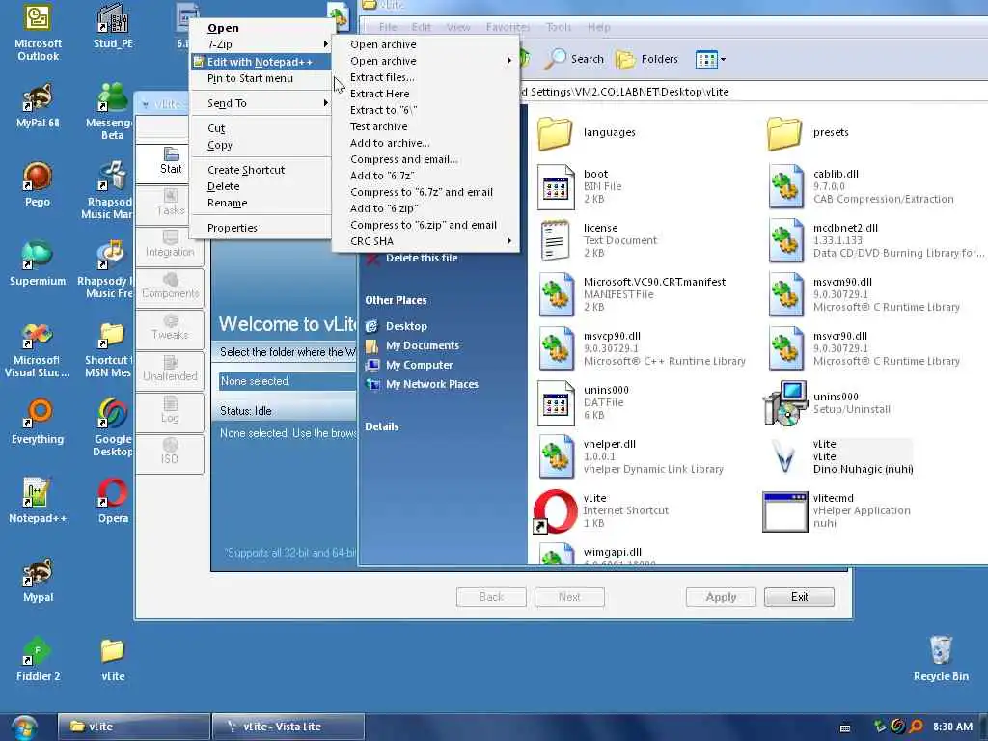Choose Extract Here option
988x741 pixels.
(x=425, y=94)
